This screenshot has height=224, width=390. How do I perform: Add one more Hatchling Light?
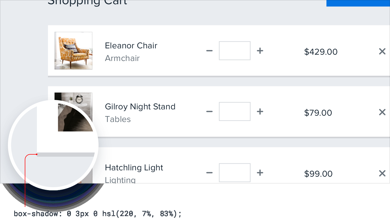260,173
